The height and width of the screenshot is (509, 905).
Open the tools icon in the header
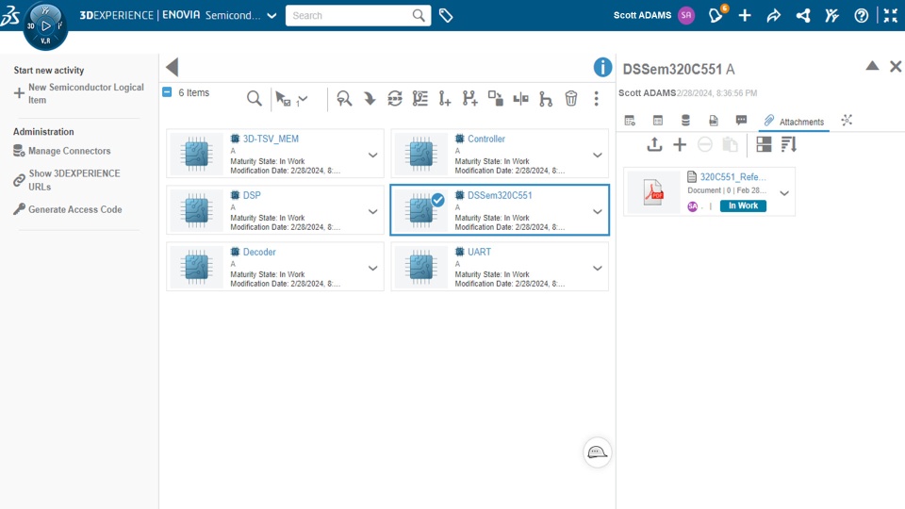coord(831,16)
